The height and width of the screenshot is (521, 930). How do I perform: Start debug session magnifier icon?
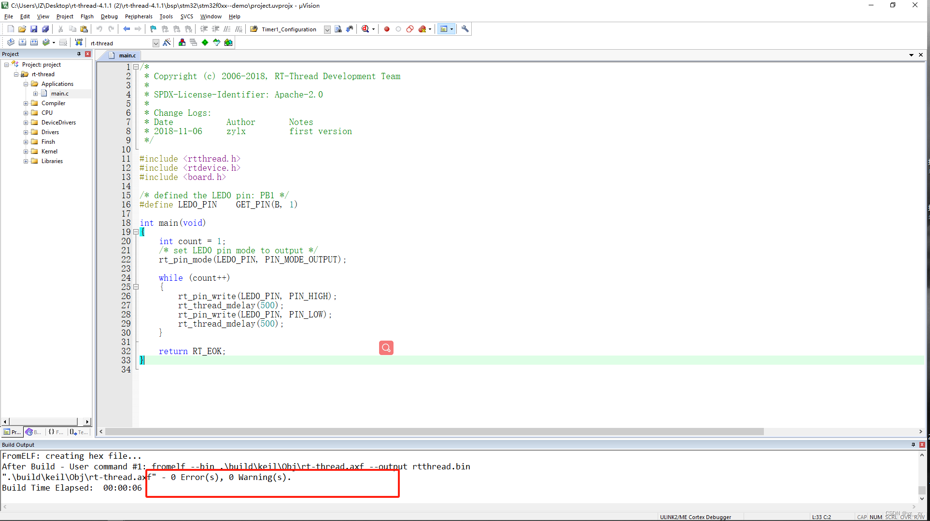point(366,29)
